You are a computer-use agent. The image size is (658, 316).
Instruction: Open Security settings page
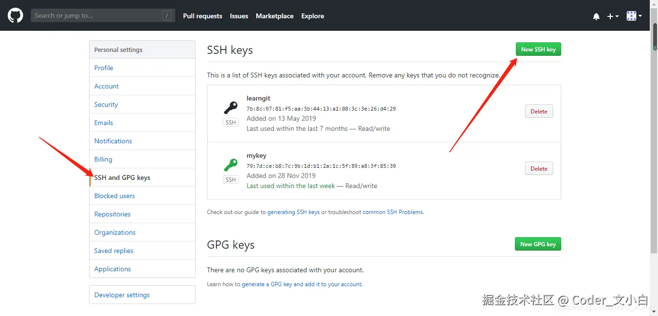(142, 104)
